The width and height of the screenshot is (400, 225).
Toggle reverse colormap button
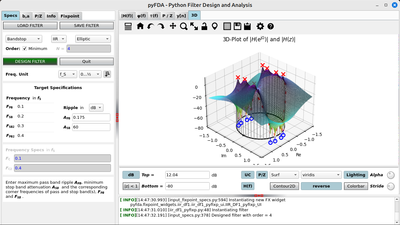(x=321, y=186)
